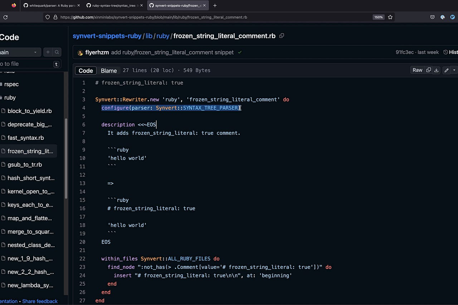Expand more edit options dropdown arrow
The height and width of the screenshot is (305, 458).
[454, 70]
